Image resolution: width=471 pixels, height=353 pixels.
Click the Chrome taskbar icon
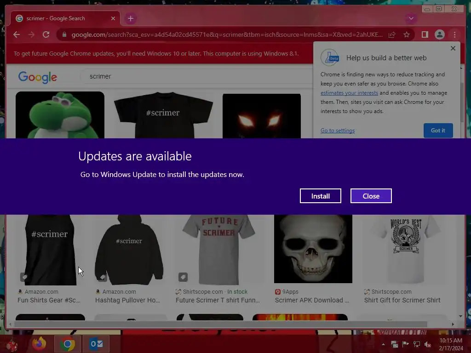click(67, 344)
